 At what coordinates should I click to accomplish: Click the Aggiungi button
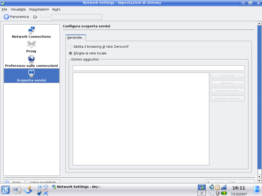pos(228,75)
